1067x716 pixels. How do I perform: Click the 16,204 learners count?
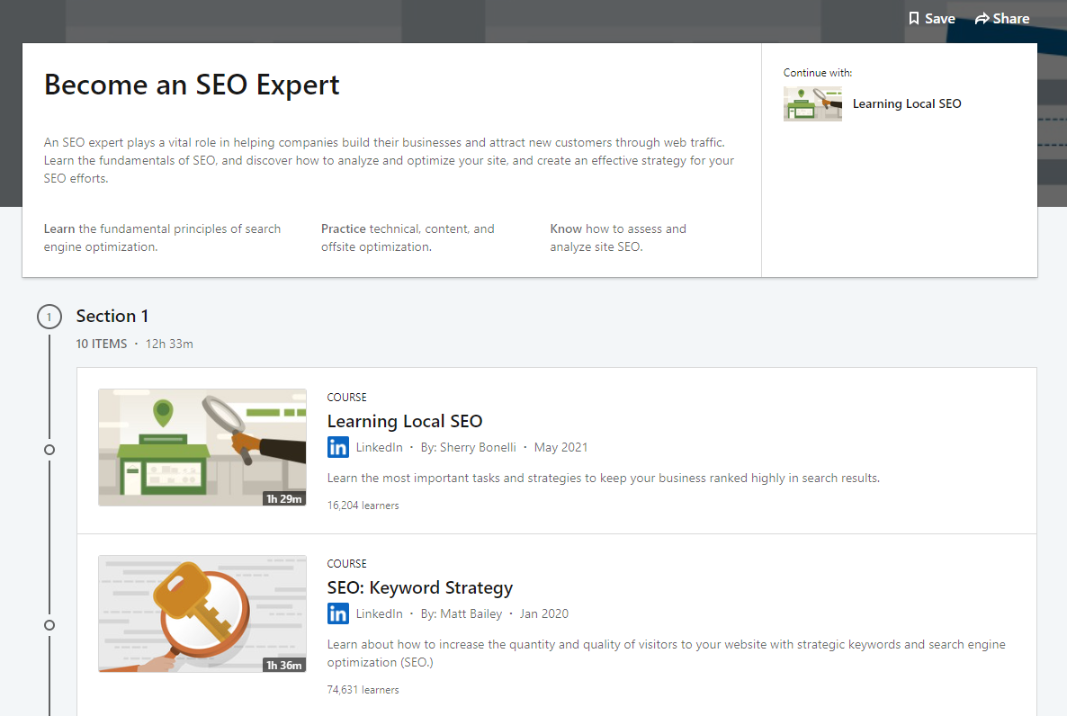[363, 505]
